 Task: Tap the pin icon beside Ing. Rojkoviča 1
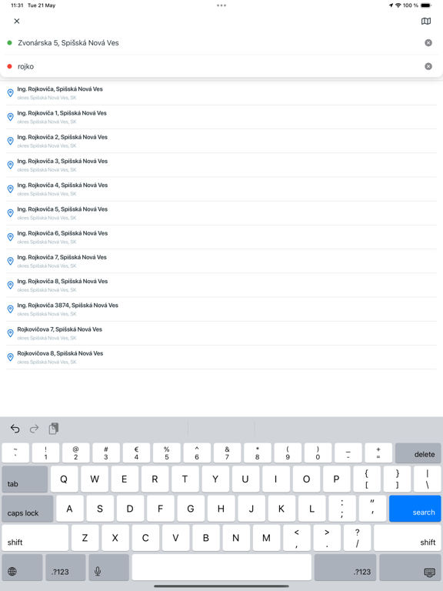(11, 117)
